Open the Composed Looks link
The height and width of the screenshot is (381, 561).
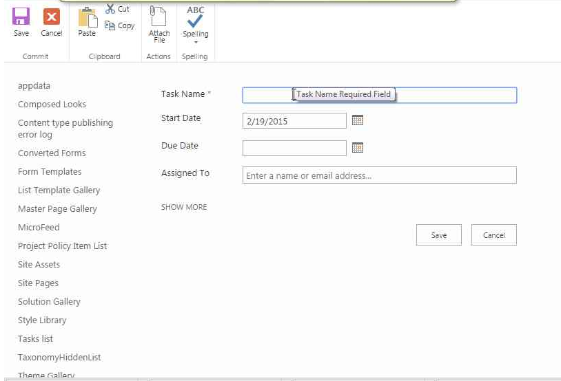[x=52, y=105]
